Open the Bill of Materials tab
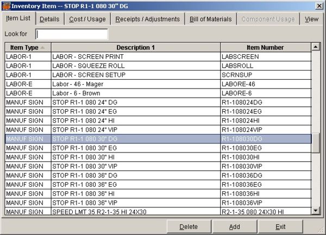 pos(210,19)
